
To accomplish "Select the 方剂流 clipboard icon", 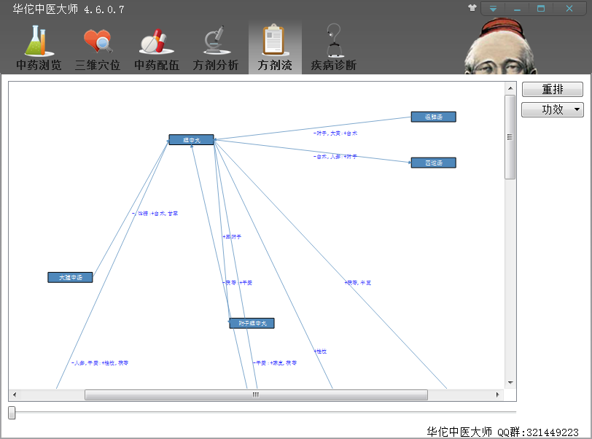I will 275,42.
